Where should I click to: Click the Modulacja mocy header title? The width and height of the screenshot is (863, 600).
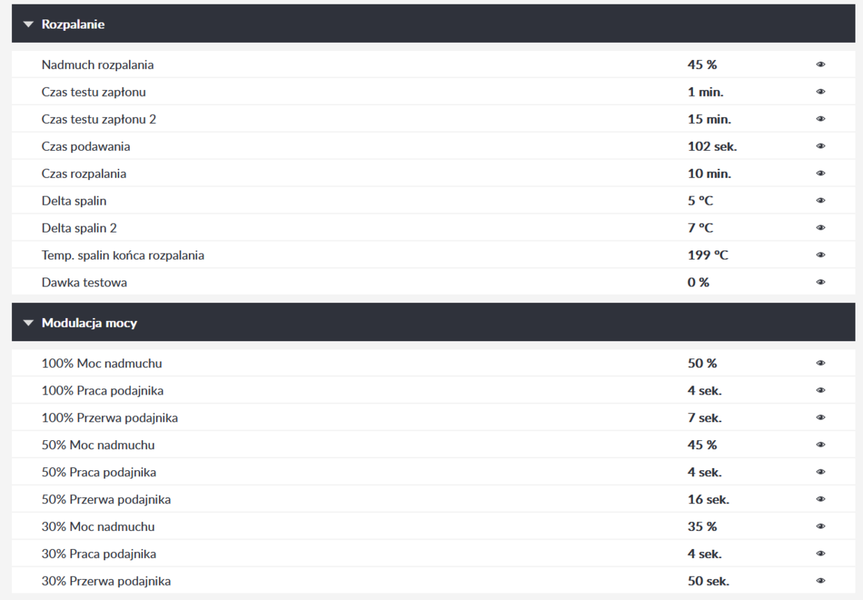(89, 323)
